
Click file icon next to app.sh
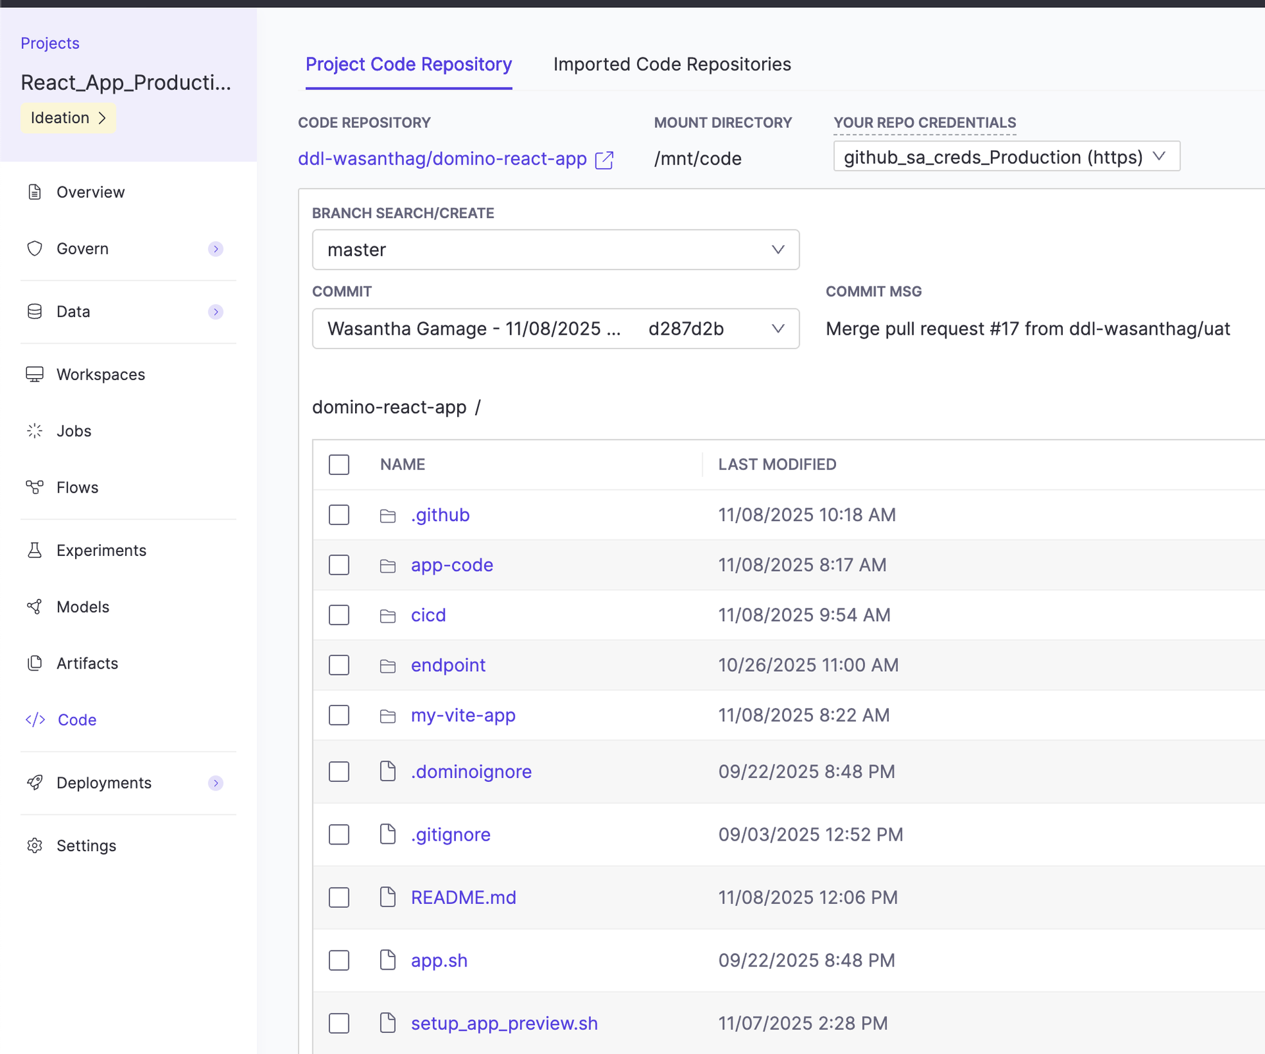point(388,960)
